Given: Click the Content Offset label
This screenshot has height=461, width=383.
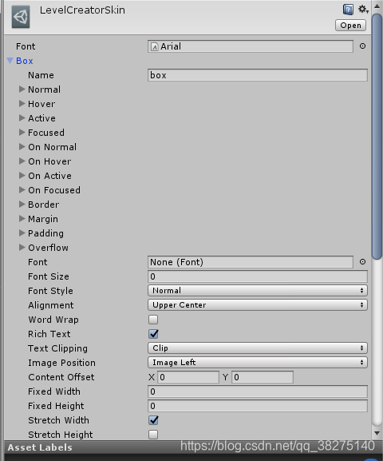Looking at the screenshot, I should 61,377.
